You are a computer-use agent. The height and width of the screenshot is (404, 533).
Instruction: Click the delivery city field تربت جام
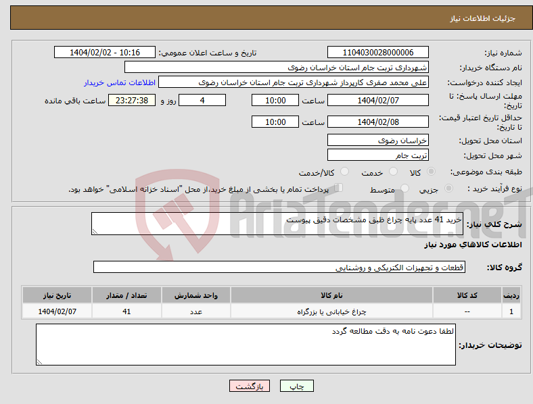coord(377,155)
